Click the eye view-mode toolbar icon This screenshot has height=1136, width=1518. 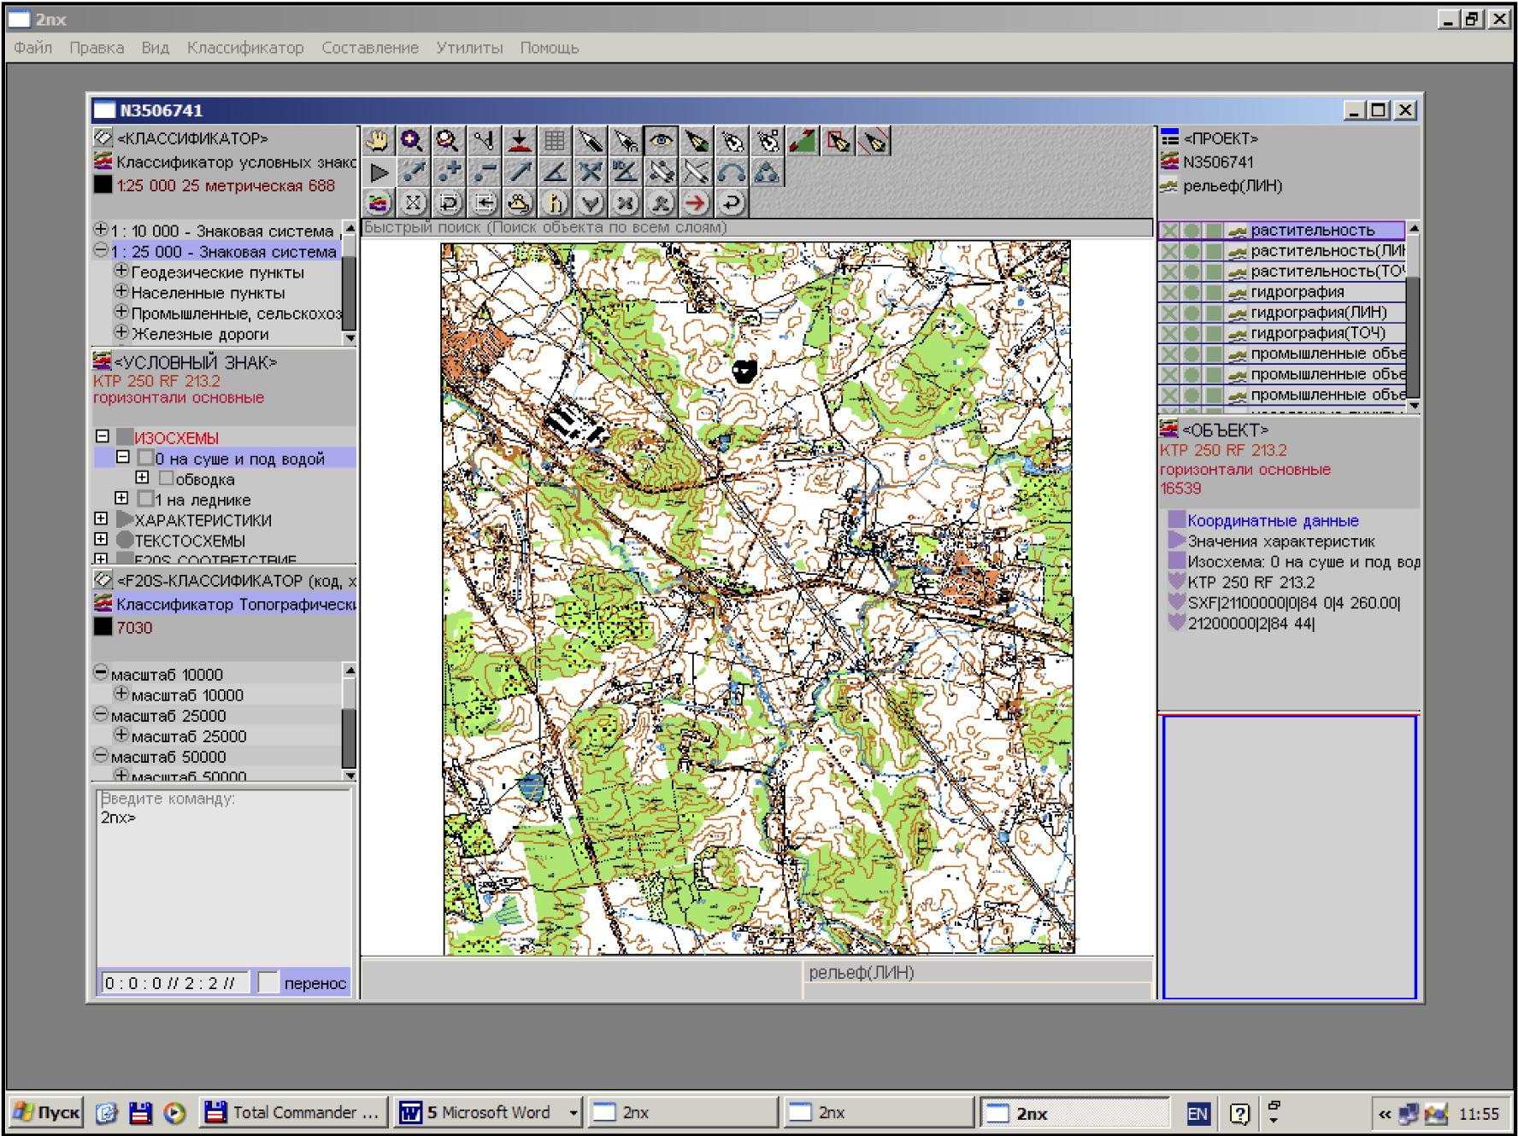pos(661,141)
